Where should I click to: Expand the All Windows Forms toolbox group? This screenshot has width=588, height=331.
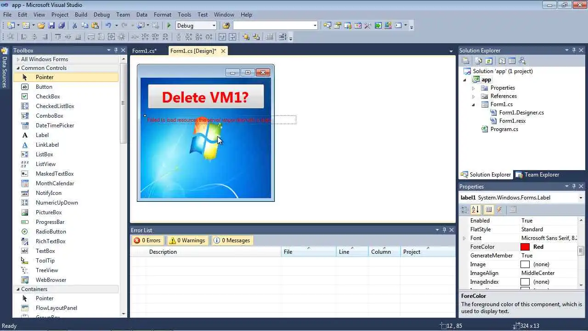tap(18, 59)
